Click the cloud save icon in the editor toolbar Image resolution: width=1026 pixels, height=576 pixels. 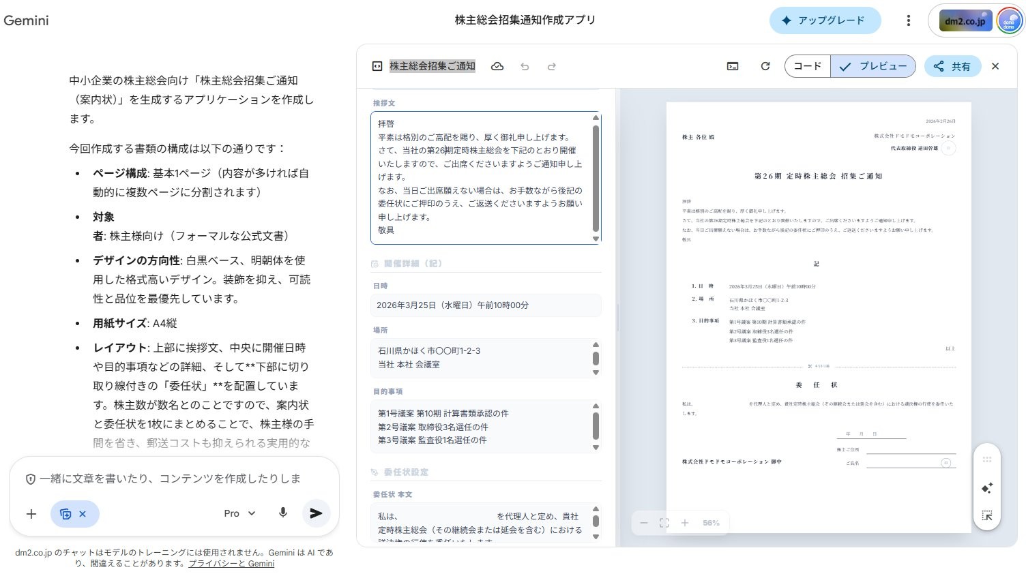[497, 66]
